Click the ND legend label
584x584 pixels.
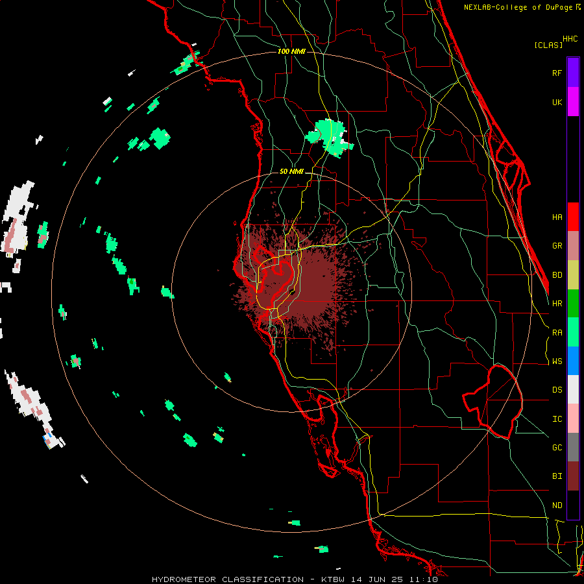(x=557, y=505)
